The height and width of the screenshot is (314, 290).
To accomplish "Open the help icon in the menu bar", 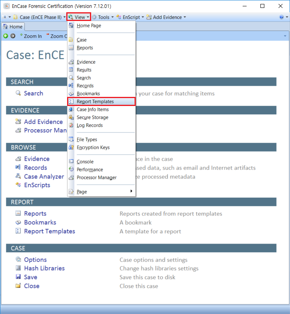I will (x=281, y=17).
